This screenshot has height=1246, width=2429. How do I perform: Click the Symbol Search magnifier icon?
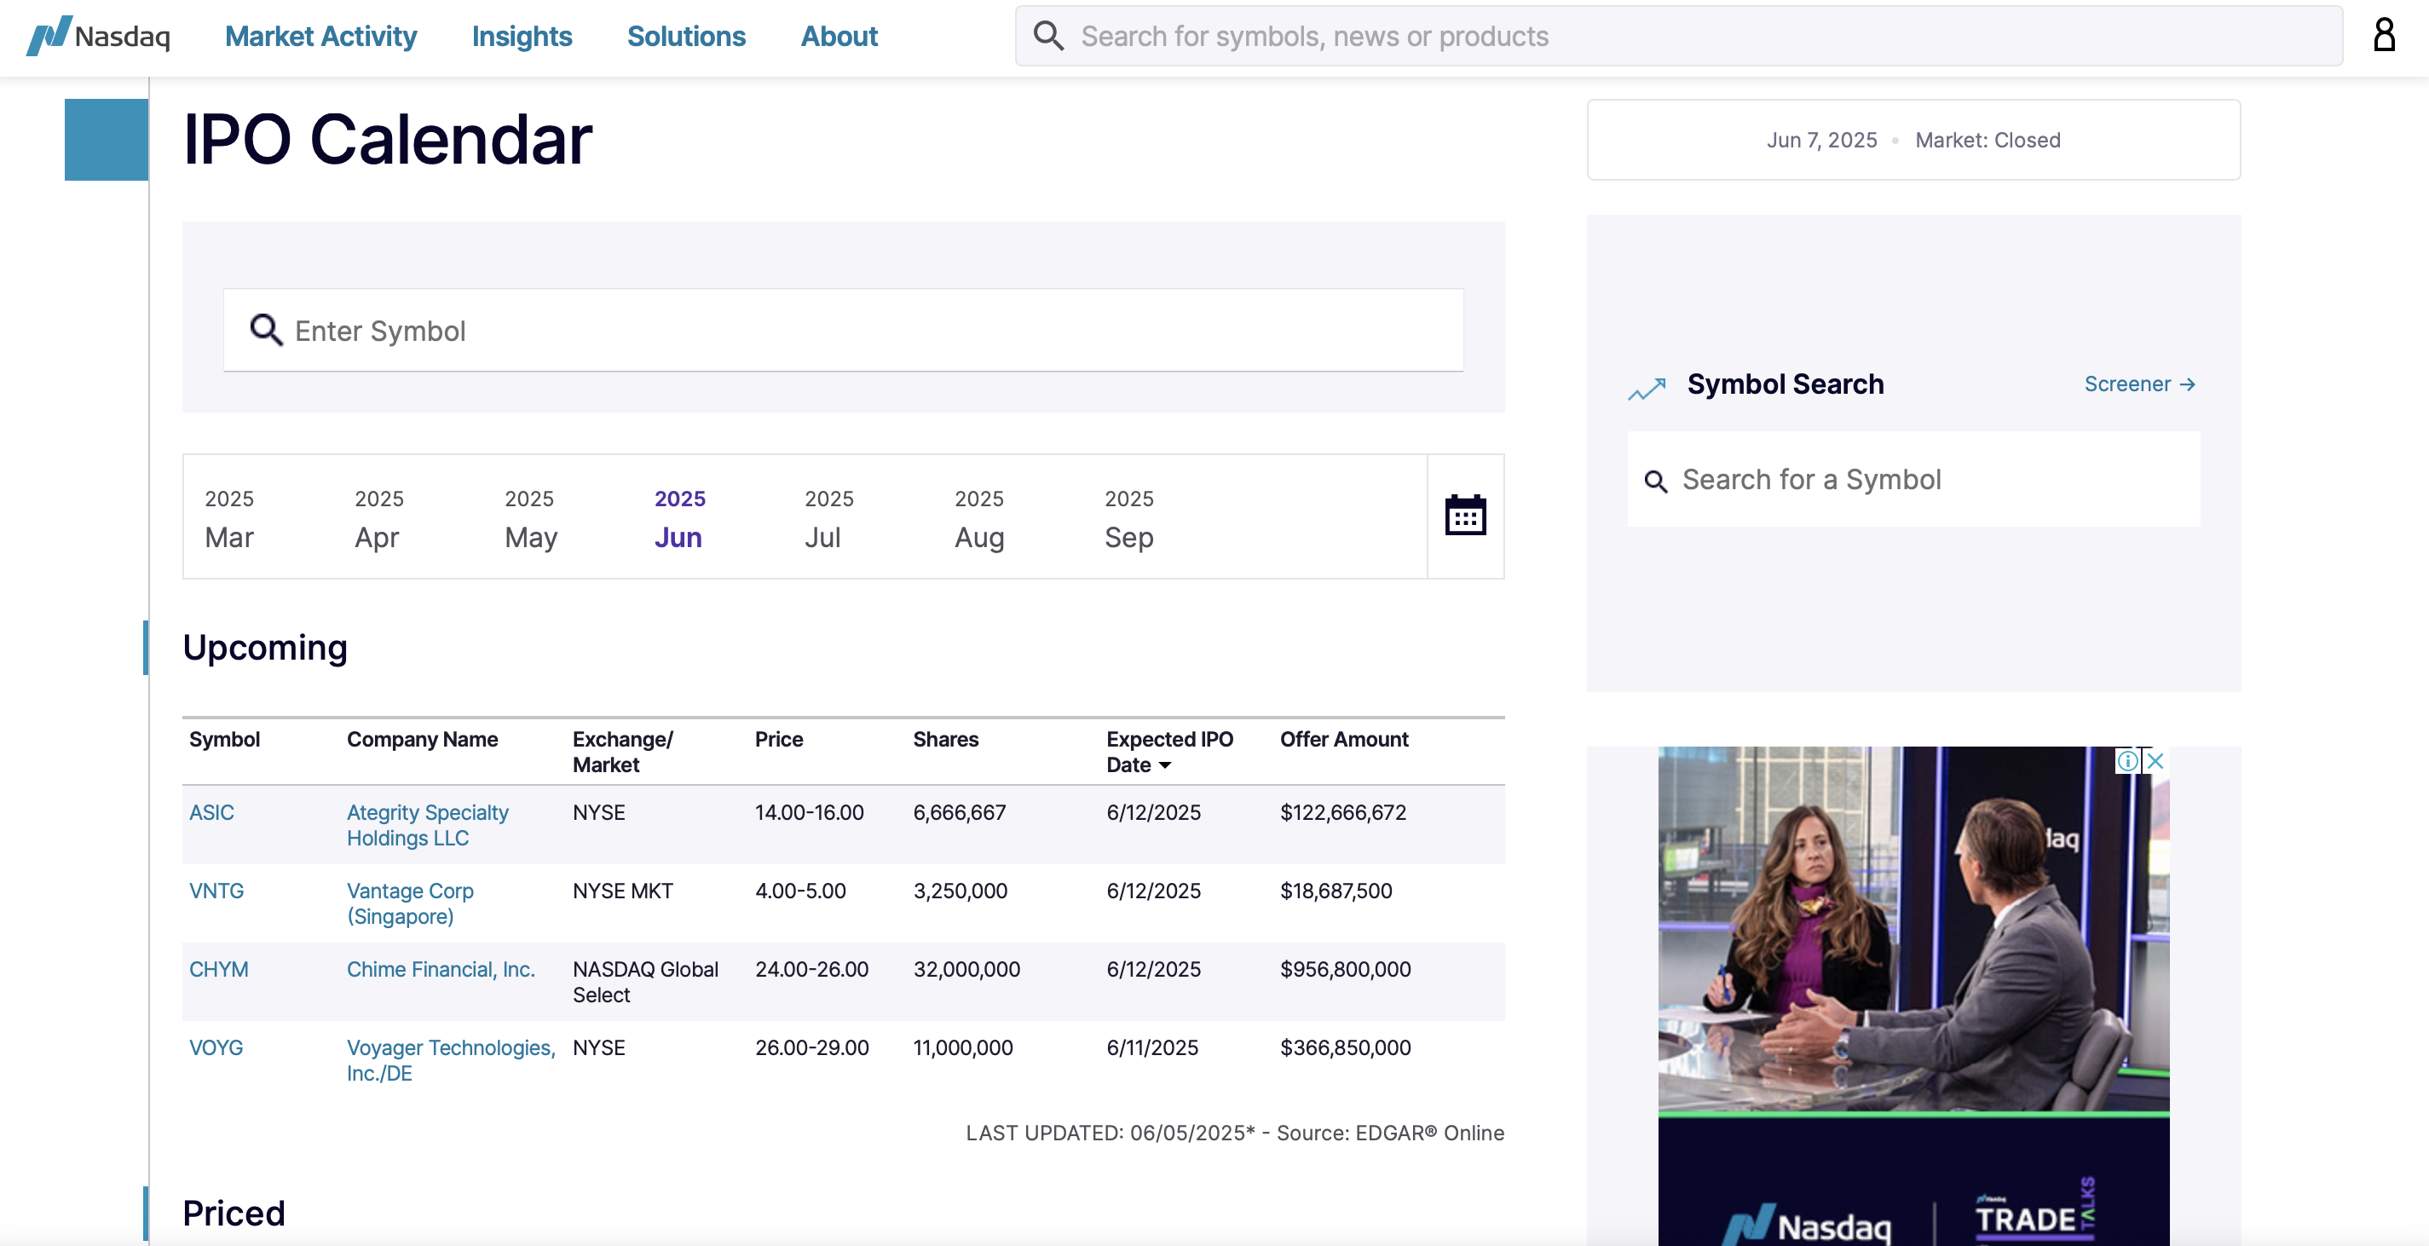[1655, 481]
